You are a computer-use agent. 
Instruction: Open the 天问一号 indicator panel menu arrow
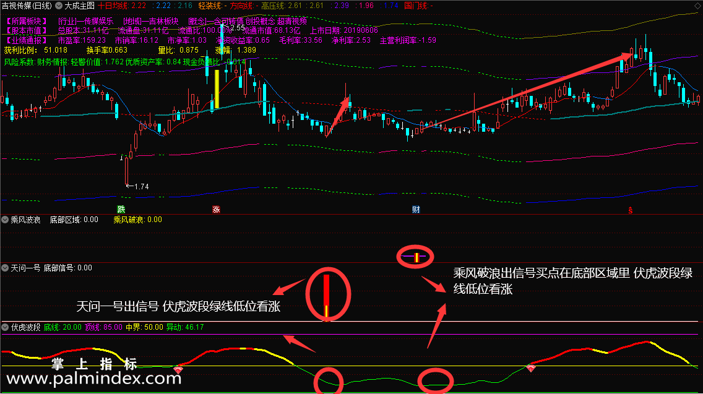[x=5, y=268]
